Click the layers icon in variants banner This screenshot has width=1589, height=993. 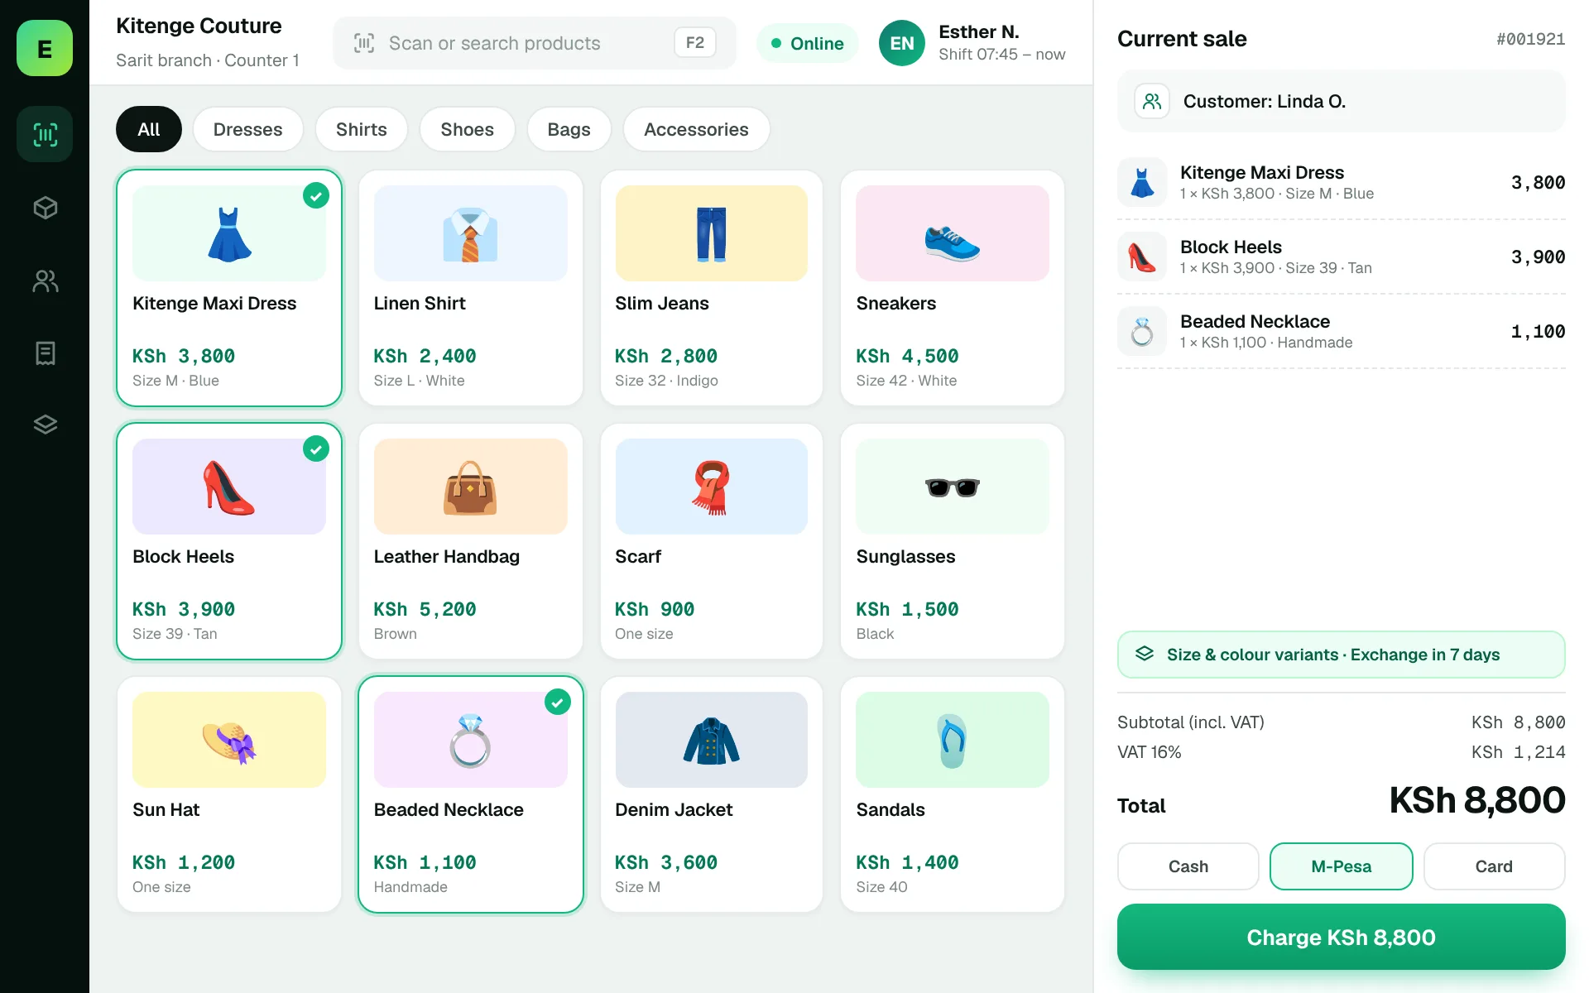(x=1144, y=654)
